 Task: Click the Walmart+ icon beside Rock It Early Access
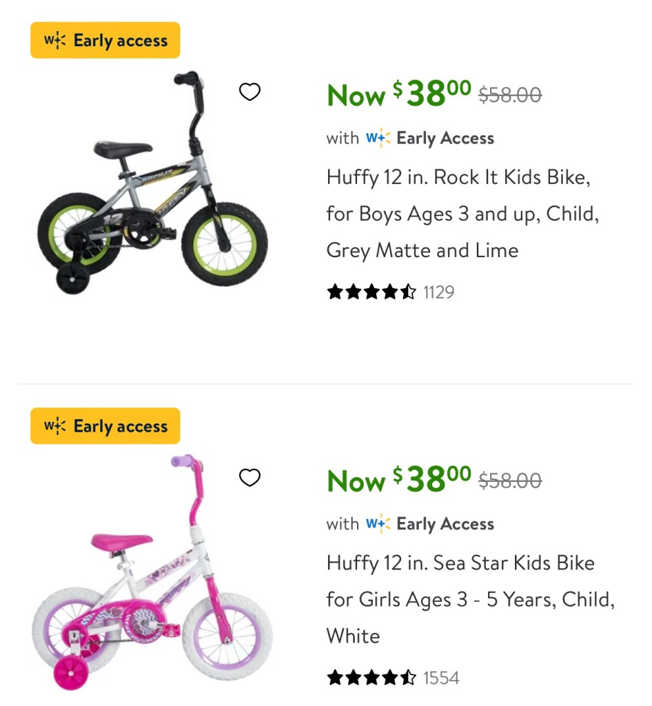pos(378,138)
